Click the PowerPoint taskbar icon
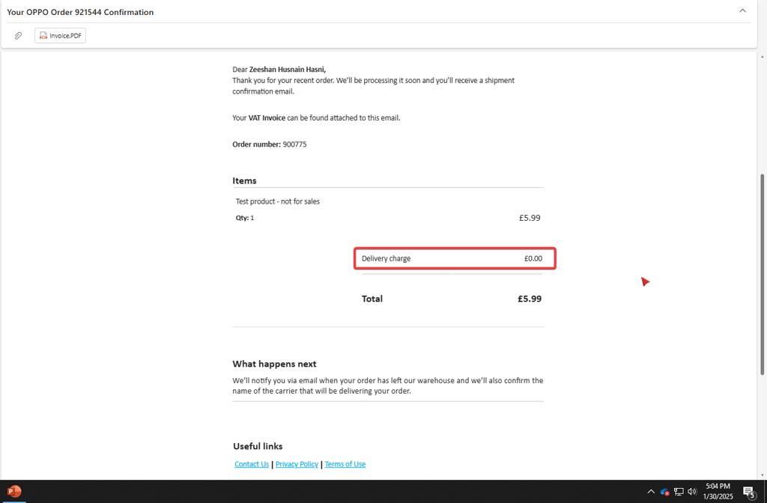Screen dimensions: 767x503 pos(13,492)
